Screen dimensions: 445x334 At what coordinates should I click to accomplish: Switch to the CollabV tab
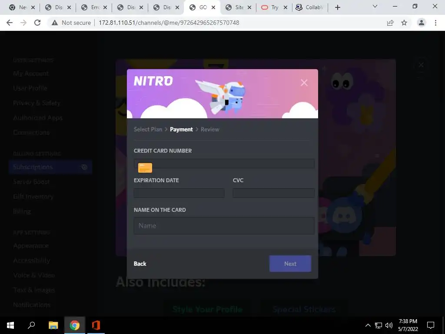coord(310,7)
